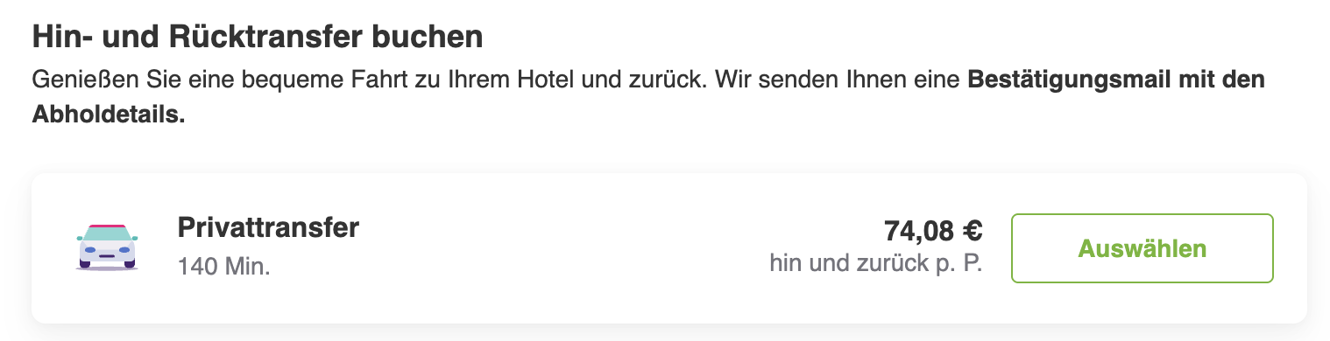This screenshot has height=341, width=1330.
Task: Click the Privattransfer car icon
Action: 107,247
